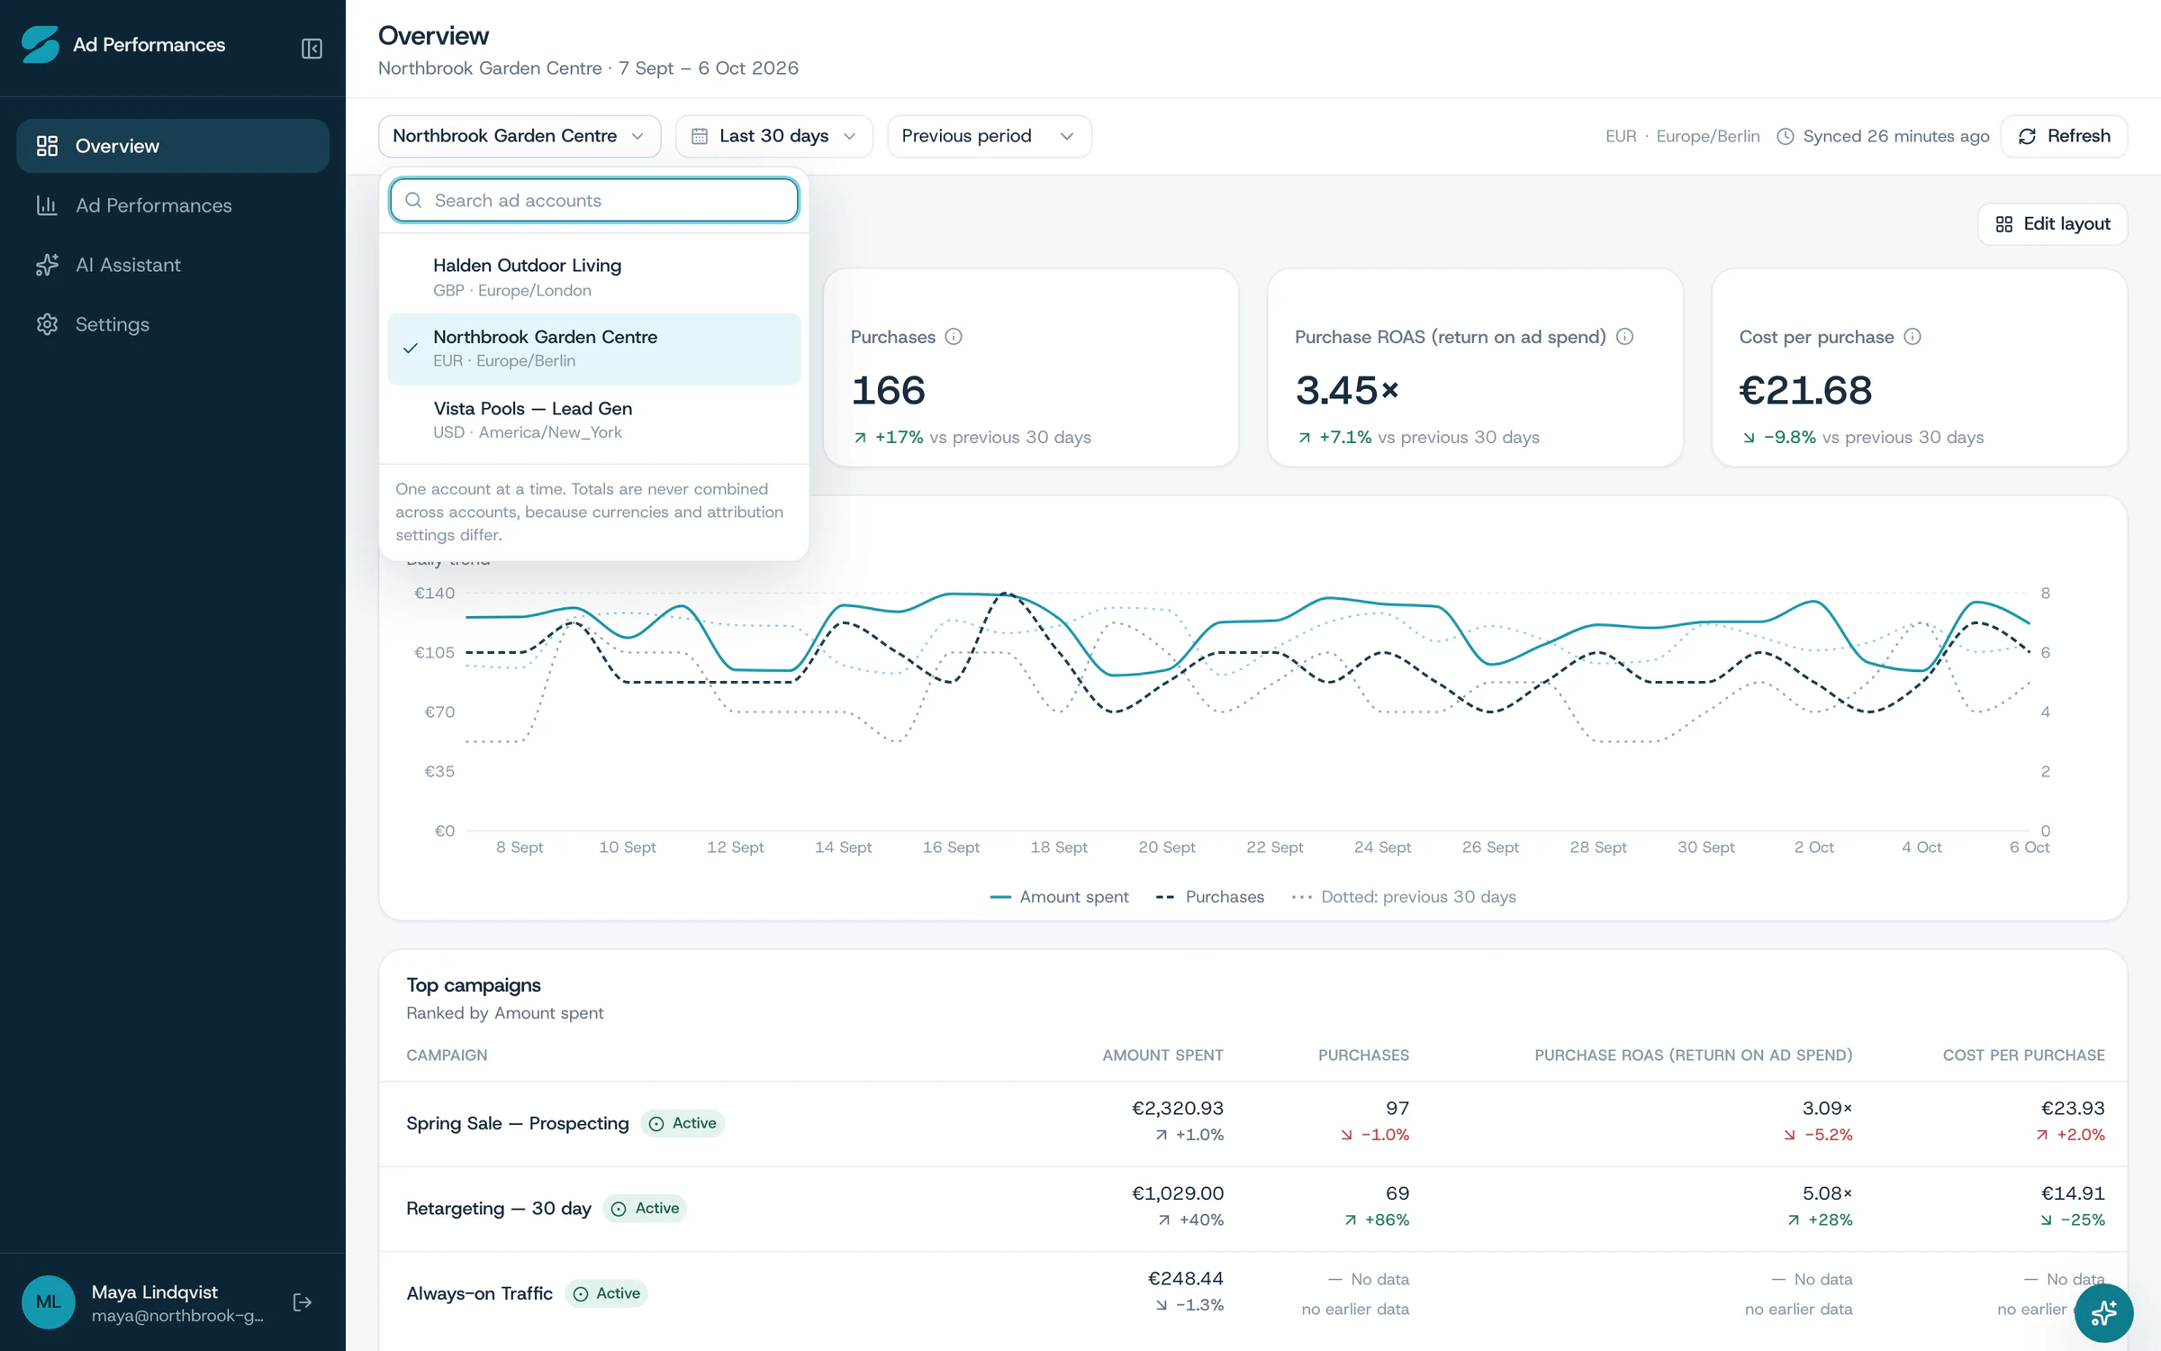Click the Purchases legend entry in chart

[x=1209, y=897]
